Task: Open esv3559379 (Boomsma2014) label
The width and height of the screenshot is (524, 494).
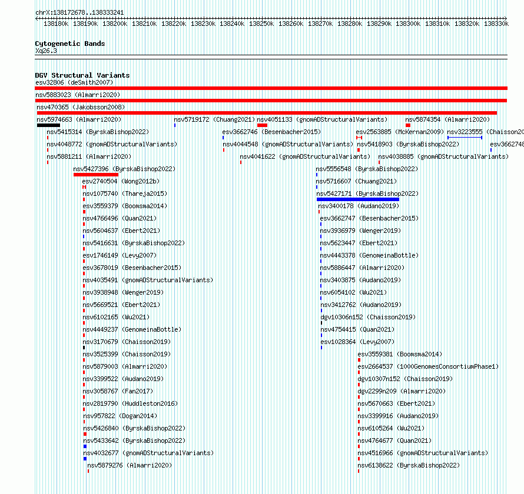Action: 125,206
